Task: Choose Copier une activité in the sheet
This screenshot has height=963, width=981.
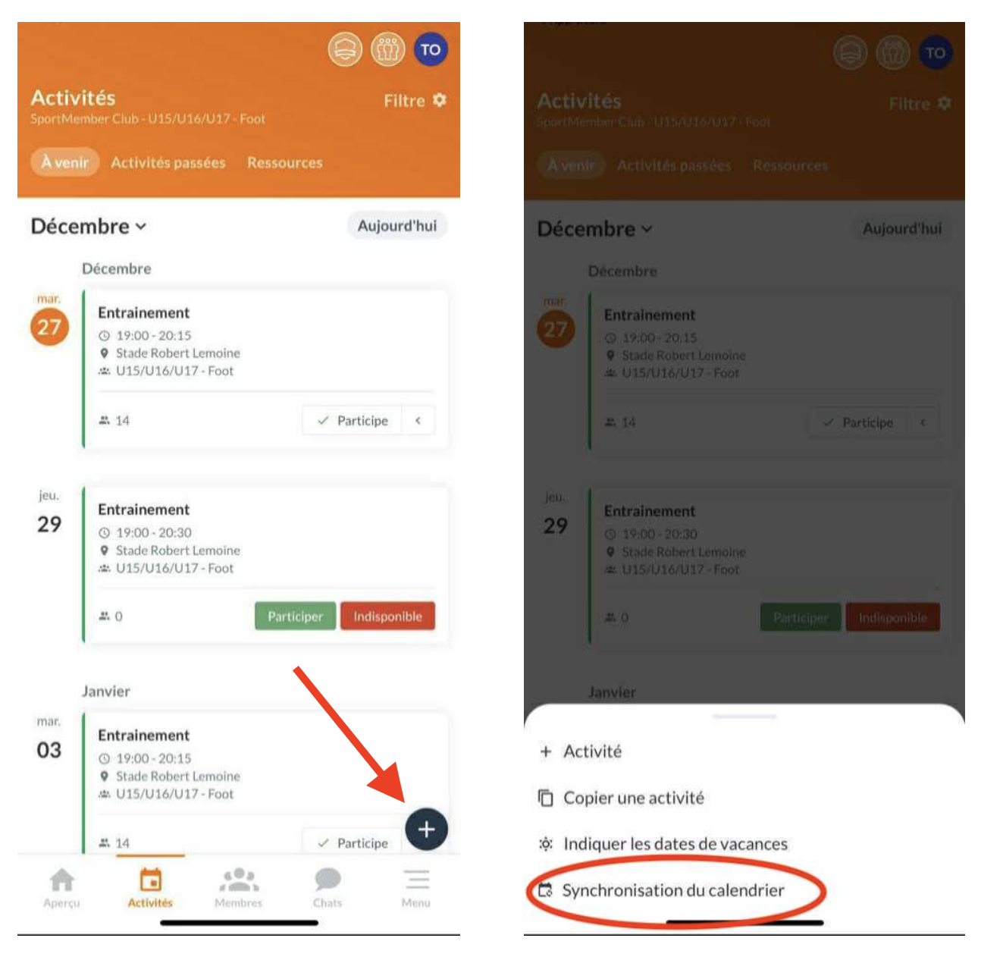Action: (622, 798)
